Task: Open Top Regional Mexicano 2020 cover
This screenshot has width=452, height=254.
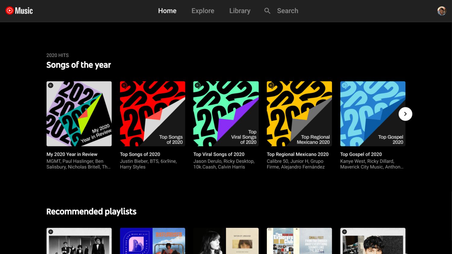Action: click(299, 114)
